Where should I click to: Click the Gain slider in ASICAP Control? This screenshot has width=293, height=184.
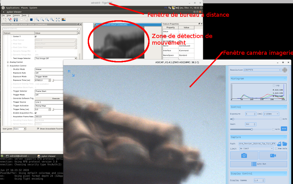tap(251, 129)
